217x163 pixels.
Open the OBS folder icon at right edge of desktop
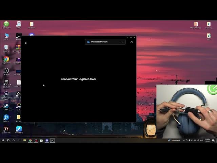coord(209,37)
